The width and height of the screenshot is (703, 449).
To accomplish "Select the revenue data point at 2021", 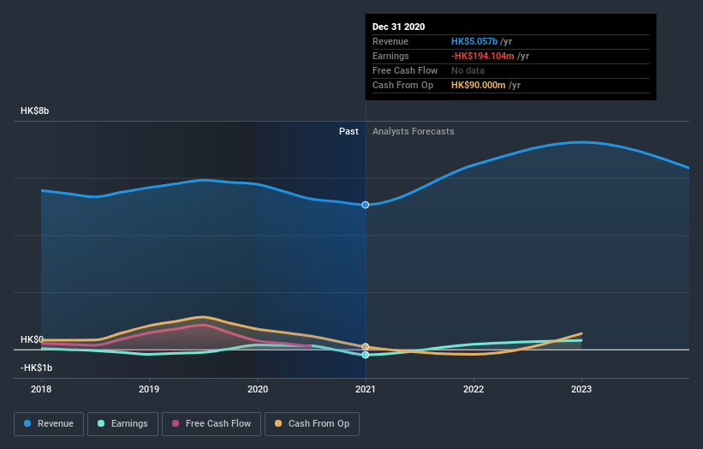I will [366, 205].
